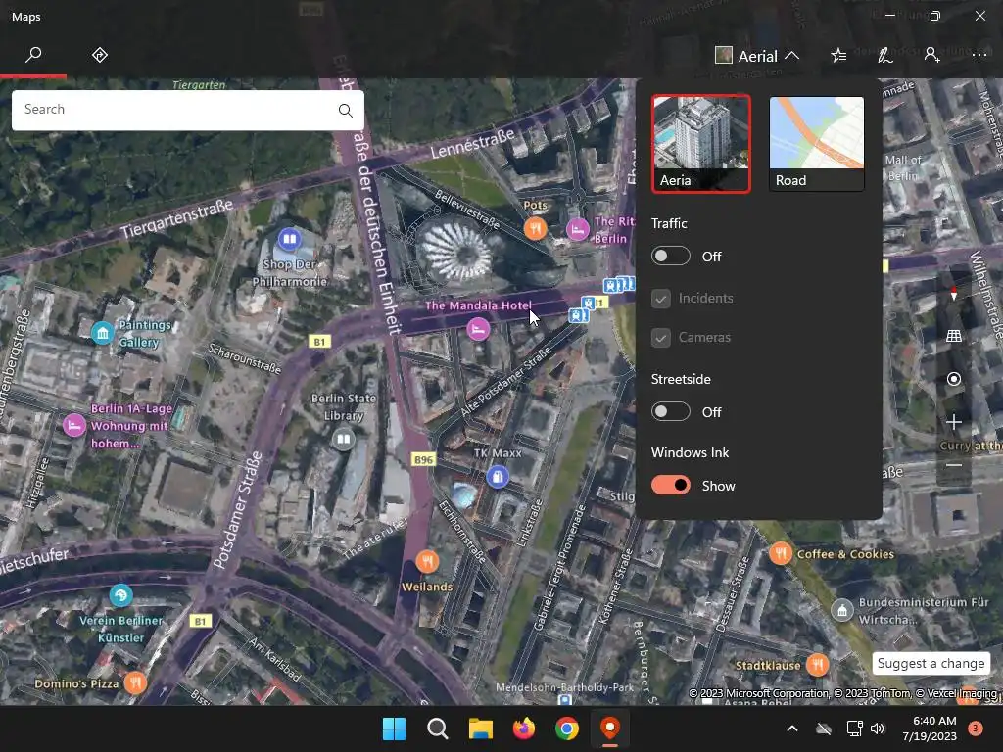Screen dimensions: 1003x752
Task: Click the Verein Berliner Künstler pin
Action: click(x=120, y=595)
